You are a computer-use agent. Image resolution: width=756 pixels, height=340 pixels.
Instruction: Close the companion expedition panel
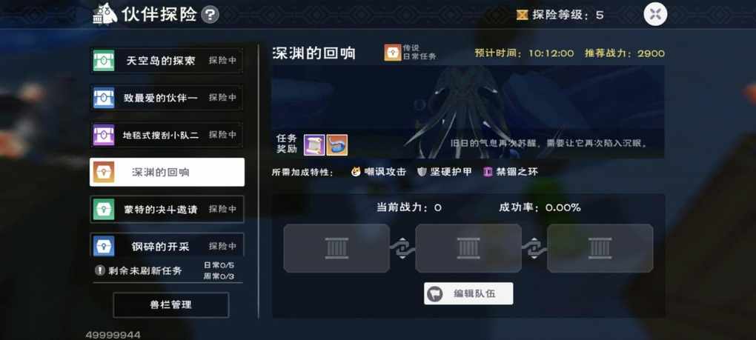[x=655, y=14]
